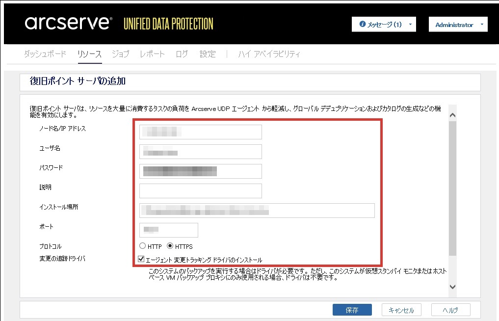Screen dimensions: 499x321
Task: Switch to the ダッシュボード tab
Action: [x=45, y=54]
